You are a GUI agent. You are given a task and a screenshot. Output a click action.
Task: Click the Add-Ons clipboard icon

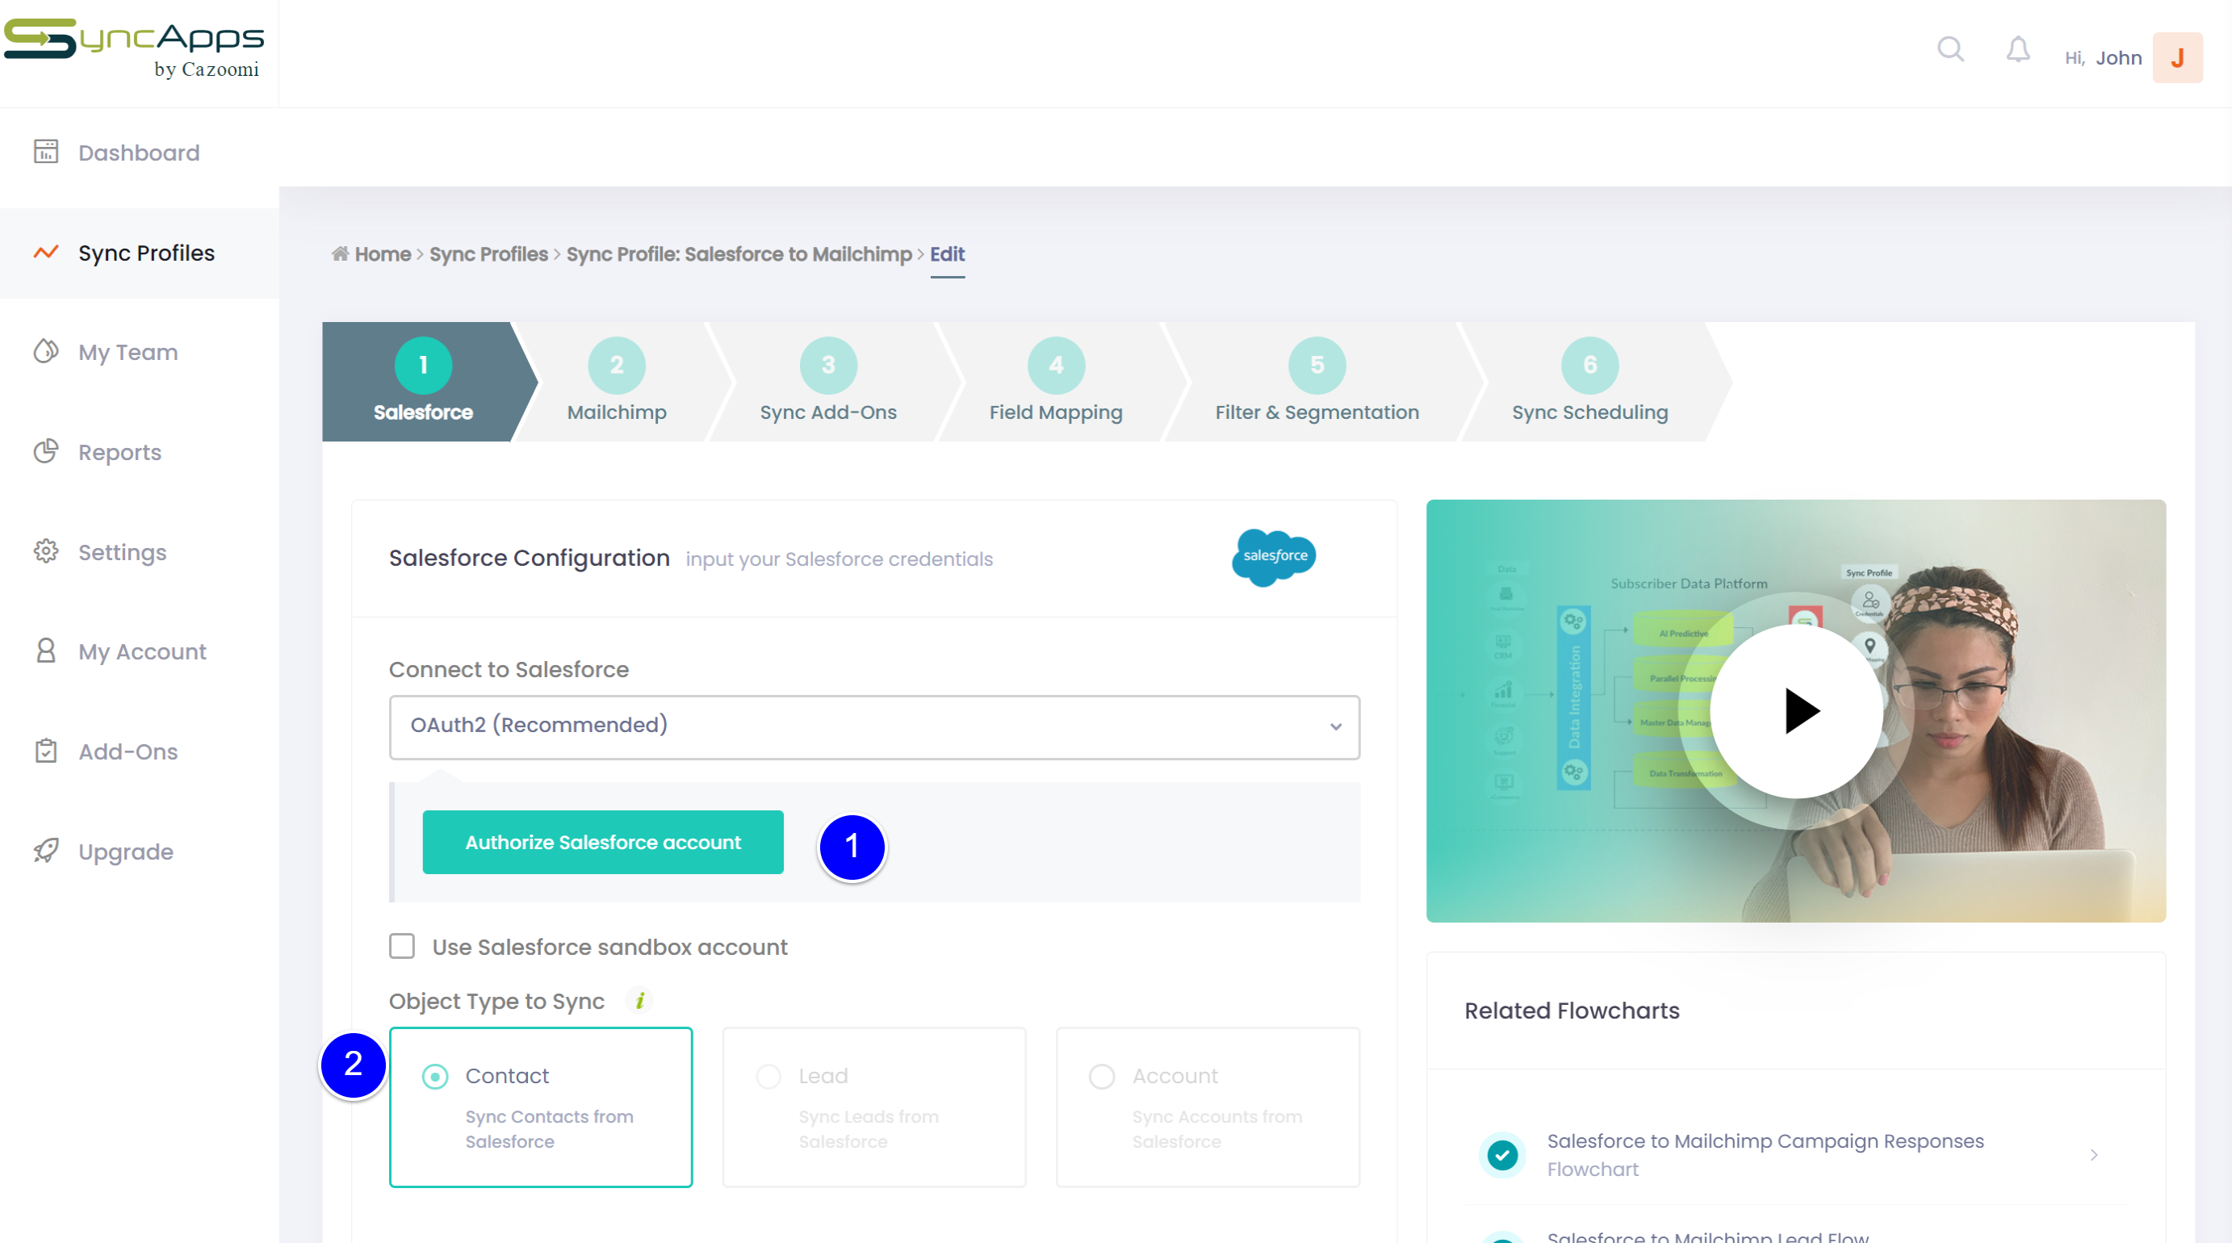pos(46,750)
